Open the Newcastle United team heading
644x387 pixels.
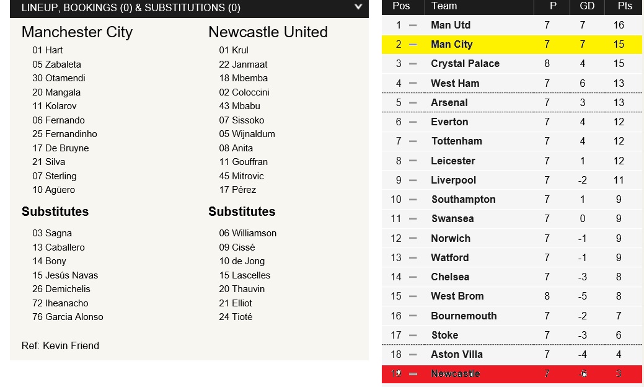[268, 32]
